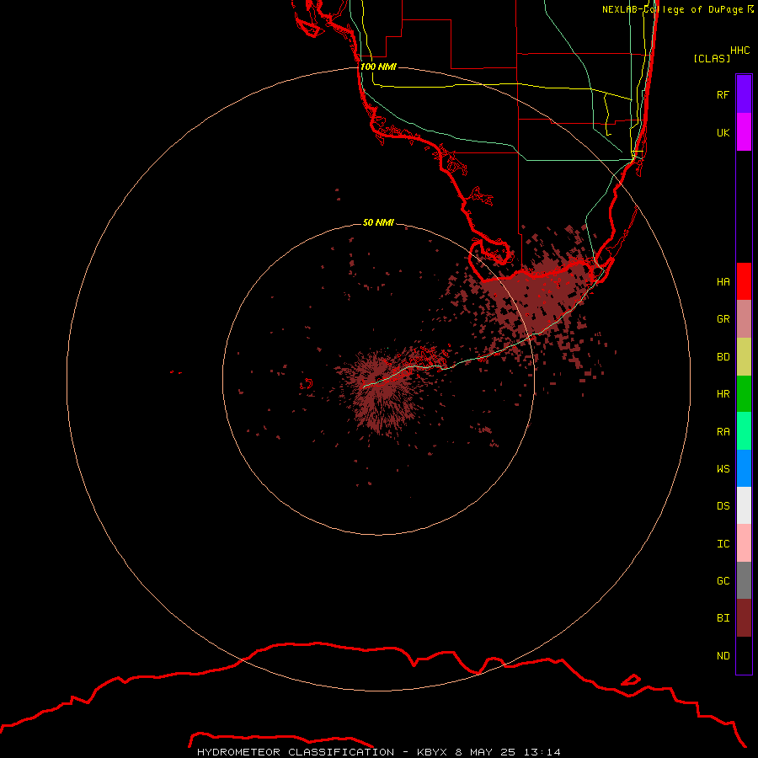Click the RF legend label
This screenshot has height=758, width=758.
723,94
